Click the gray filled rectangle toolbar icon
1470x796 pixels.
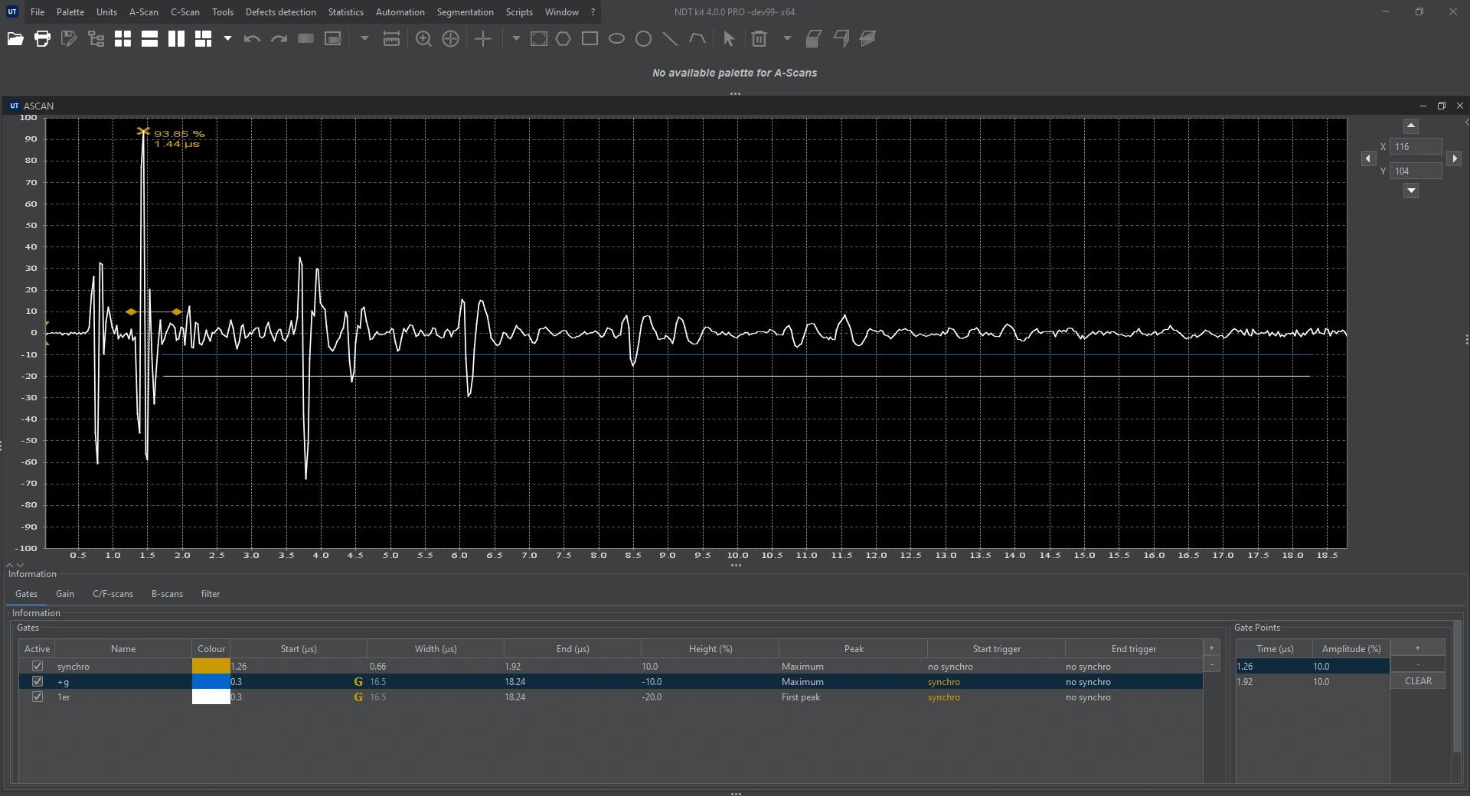pyautogui.click(x=305, y=39)
